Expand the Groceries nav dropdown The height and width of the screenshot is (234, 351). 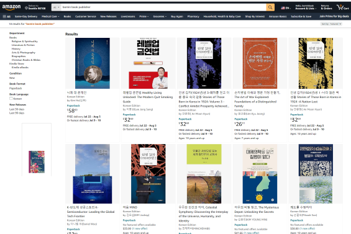point(160,16)
